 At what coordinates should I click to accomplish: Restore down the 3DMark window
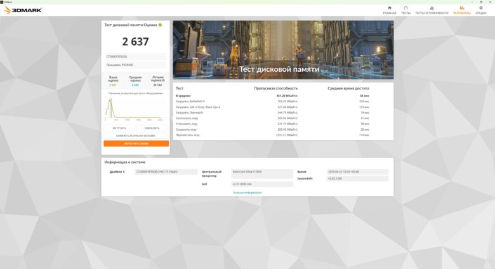(x=482, y=2)
